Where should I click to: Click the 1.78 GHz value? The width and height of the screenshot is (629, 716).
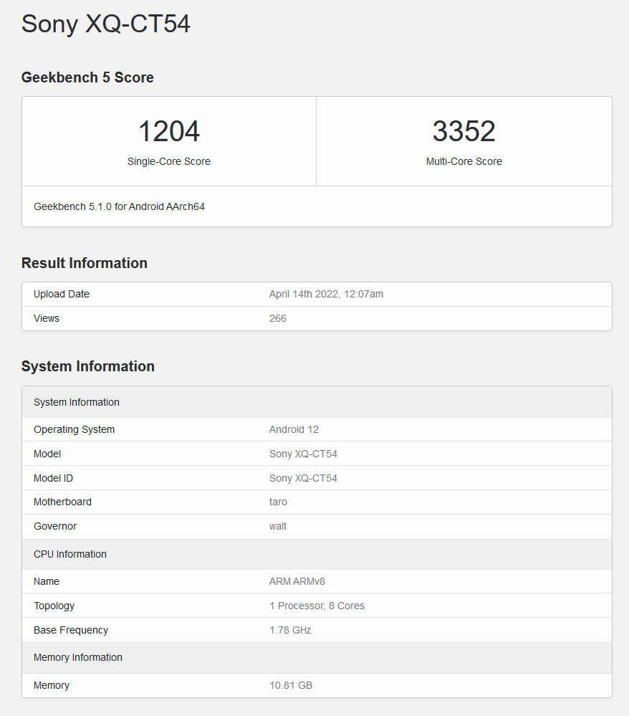pyautogui.click(x=290, y=630)
